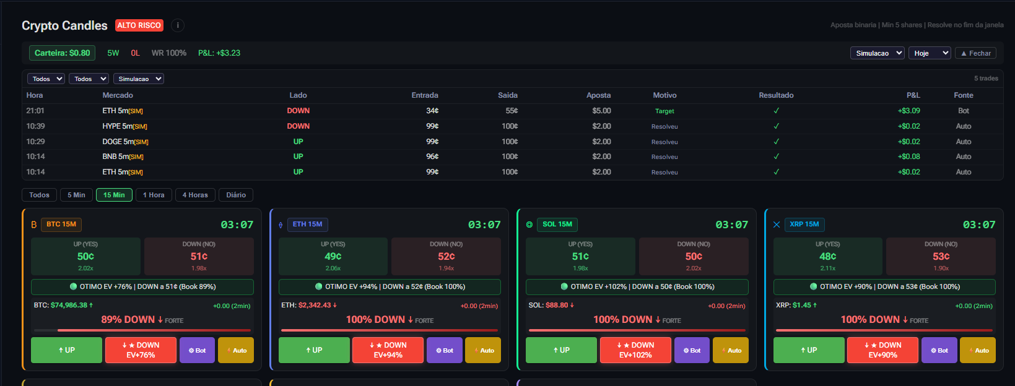
Task: Click Bot button on BTC 15M card
Action: 197,350
